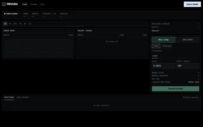Open the Select market dropdown

click(x=12, y=14)
